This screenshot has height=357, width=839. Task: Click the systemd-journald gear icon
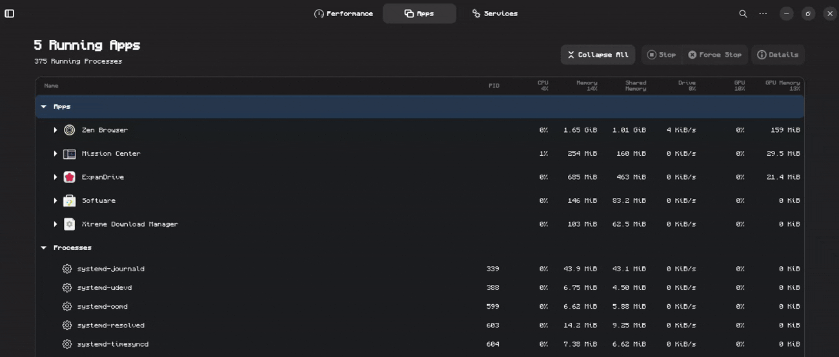point(67,269)
